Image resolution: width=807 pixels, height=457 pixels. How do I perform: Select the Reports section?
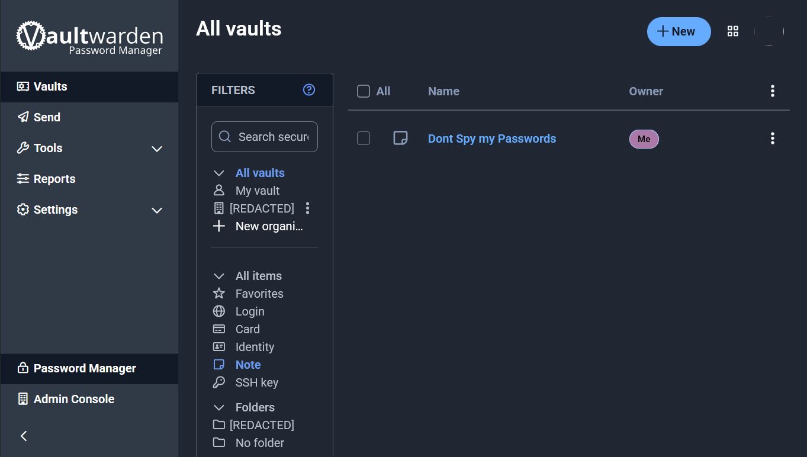54,178
